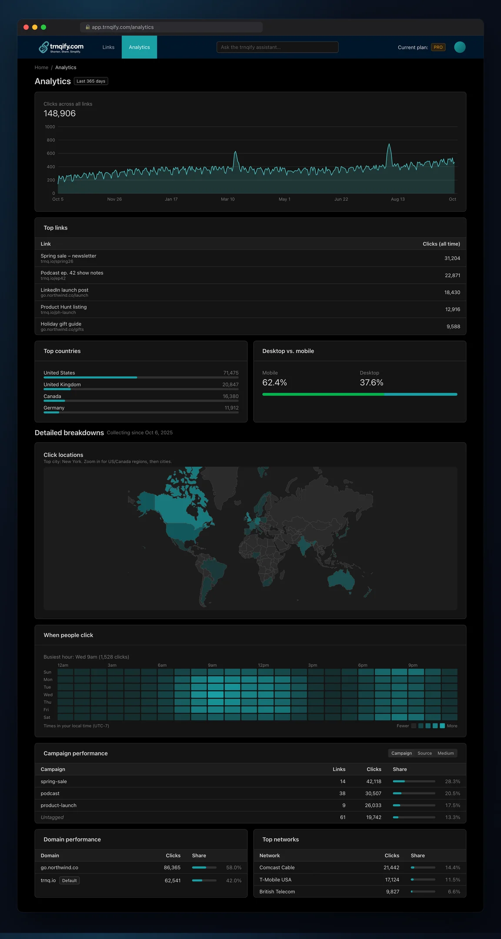Click the trnqify.com logo

point(61,47)
